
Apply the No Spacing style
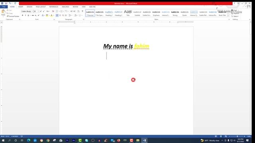tap(100, 13)
